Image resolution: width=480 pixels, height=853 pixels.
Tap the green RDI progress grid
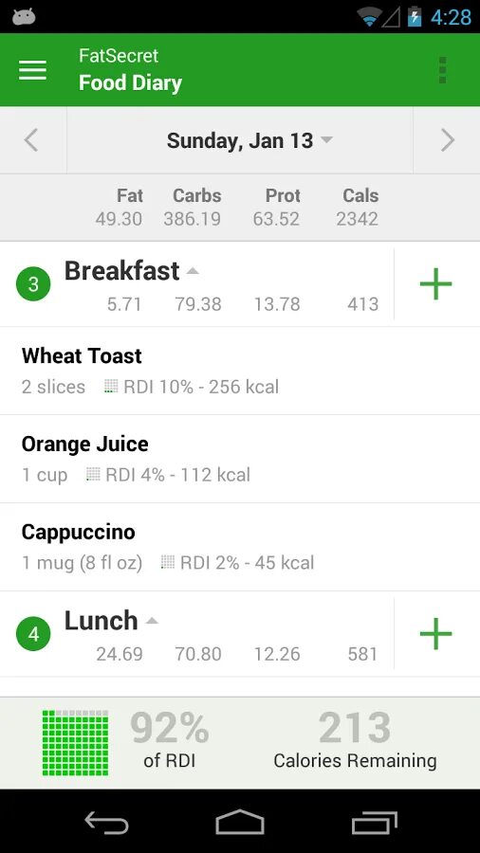point(75,742)
